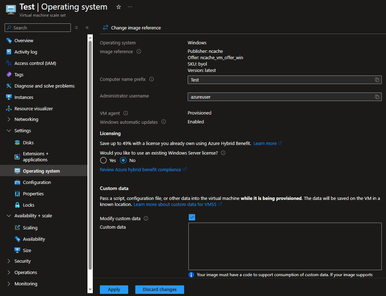Show Modify custom data info icon
Viewport: 386px width, 296px height.
(x=146, y=218)
